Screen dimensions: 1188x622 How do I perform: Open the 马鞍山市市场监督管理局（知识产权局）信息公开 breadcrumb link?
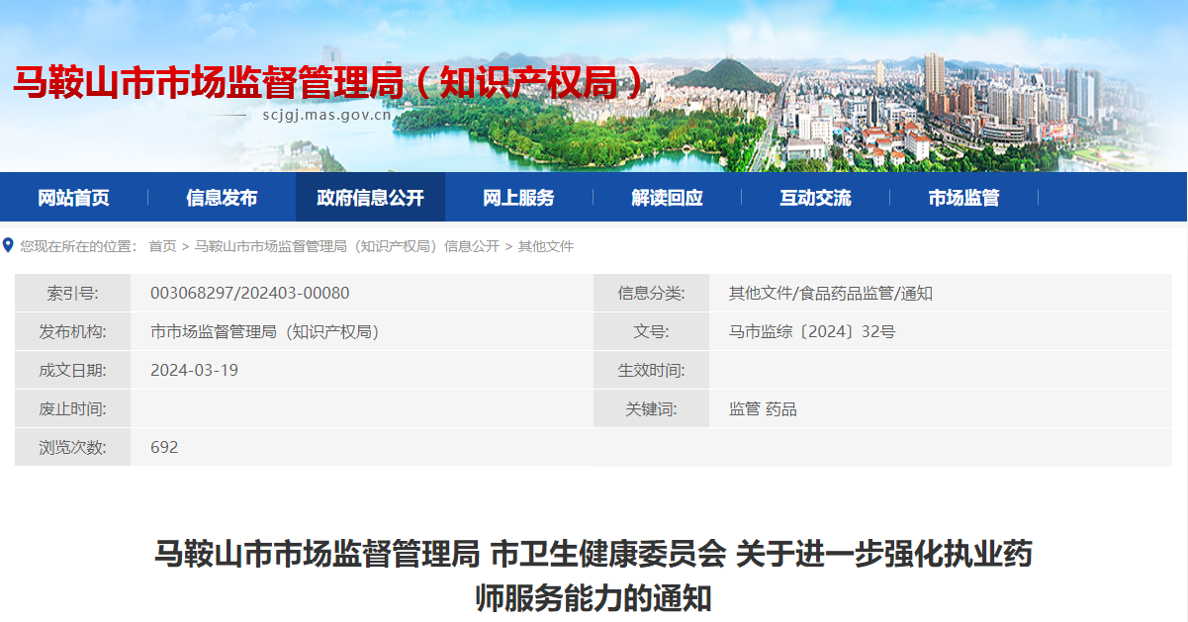(x=347, y=246)
